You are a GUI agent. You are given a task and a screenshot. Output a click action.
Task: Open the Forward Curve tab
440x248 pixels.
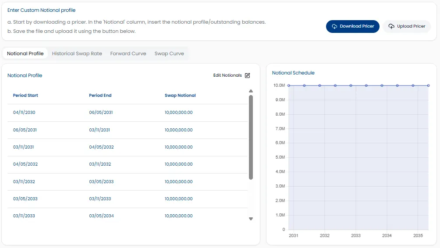pos(128,53)
